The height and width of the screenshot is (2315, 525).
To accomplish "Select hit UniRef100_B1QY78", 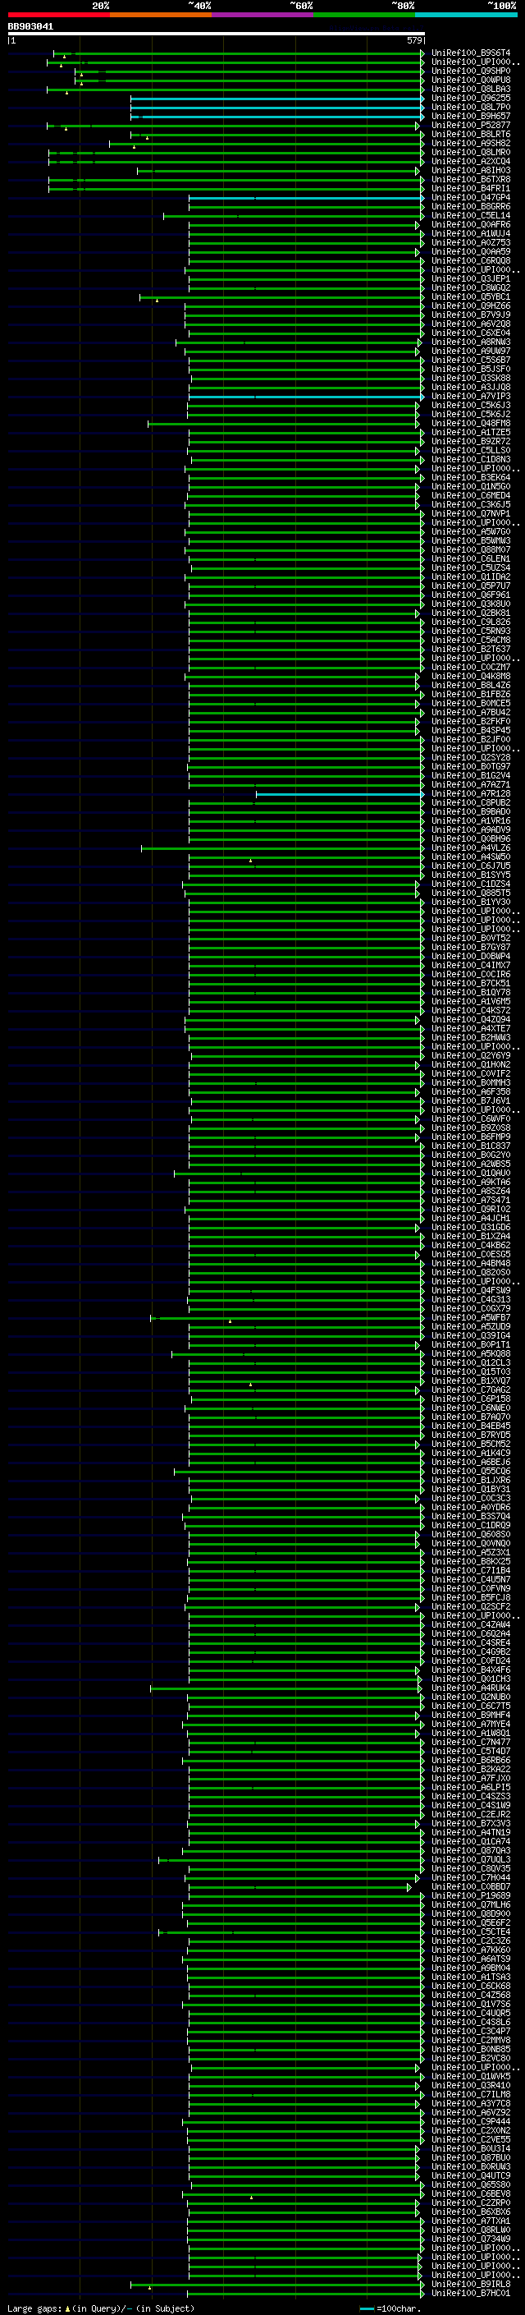I will point(470,992).
